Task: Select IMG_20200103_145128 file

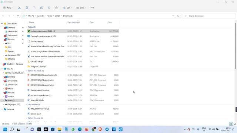Action: click(x=73, y=109)
